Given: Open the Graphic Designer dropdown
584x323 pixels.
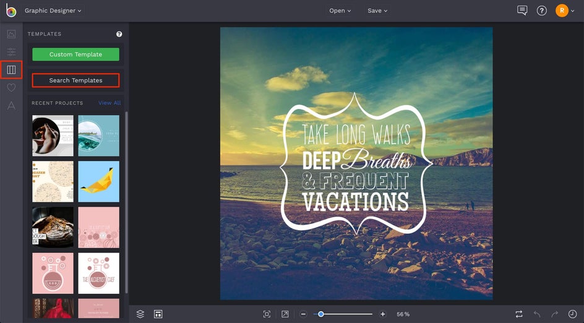Looking at the screenshot, I should coord(53,11).
